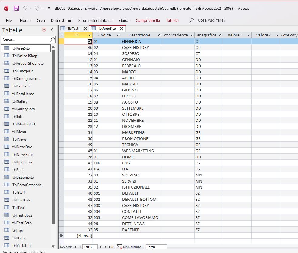Select TblCategorie table icon in navigation
The width and height of the screenshot is (298, 253).
(7, 71)
